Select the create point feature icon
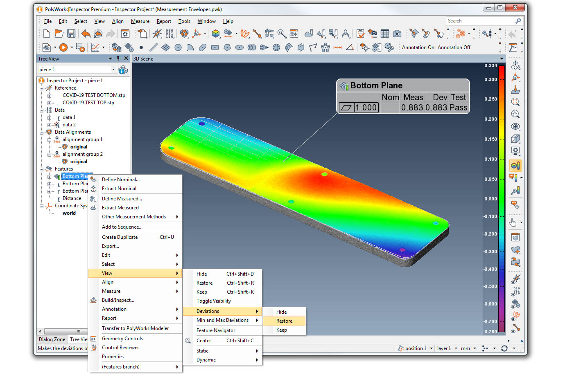Viewport: 565px width, 375px height. [141, 47]
